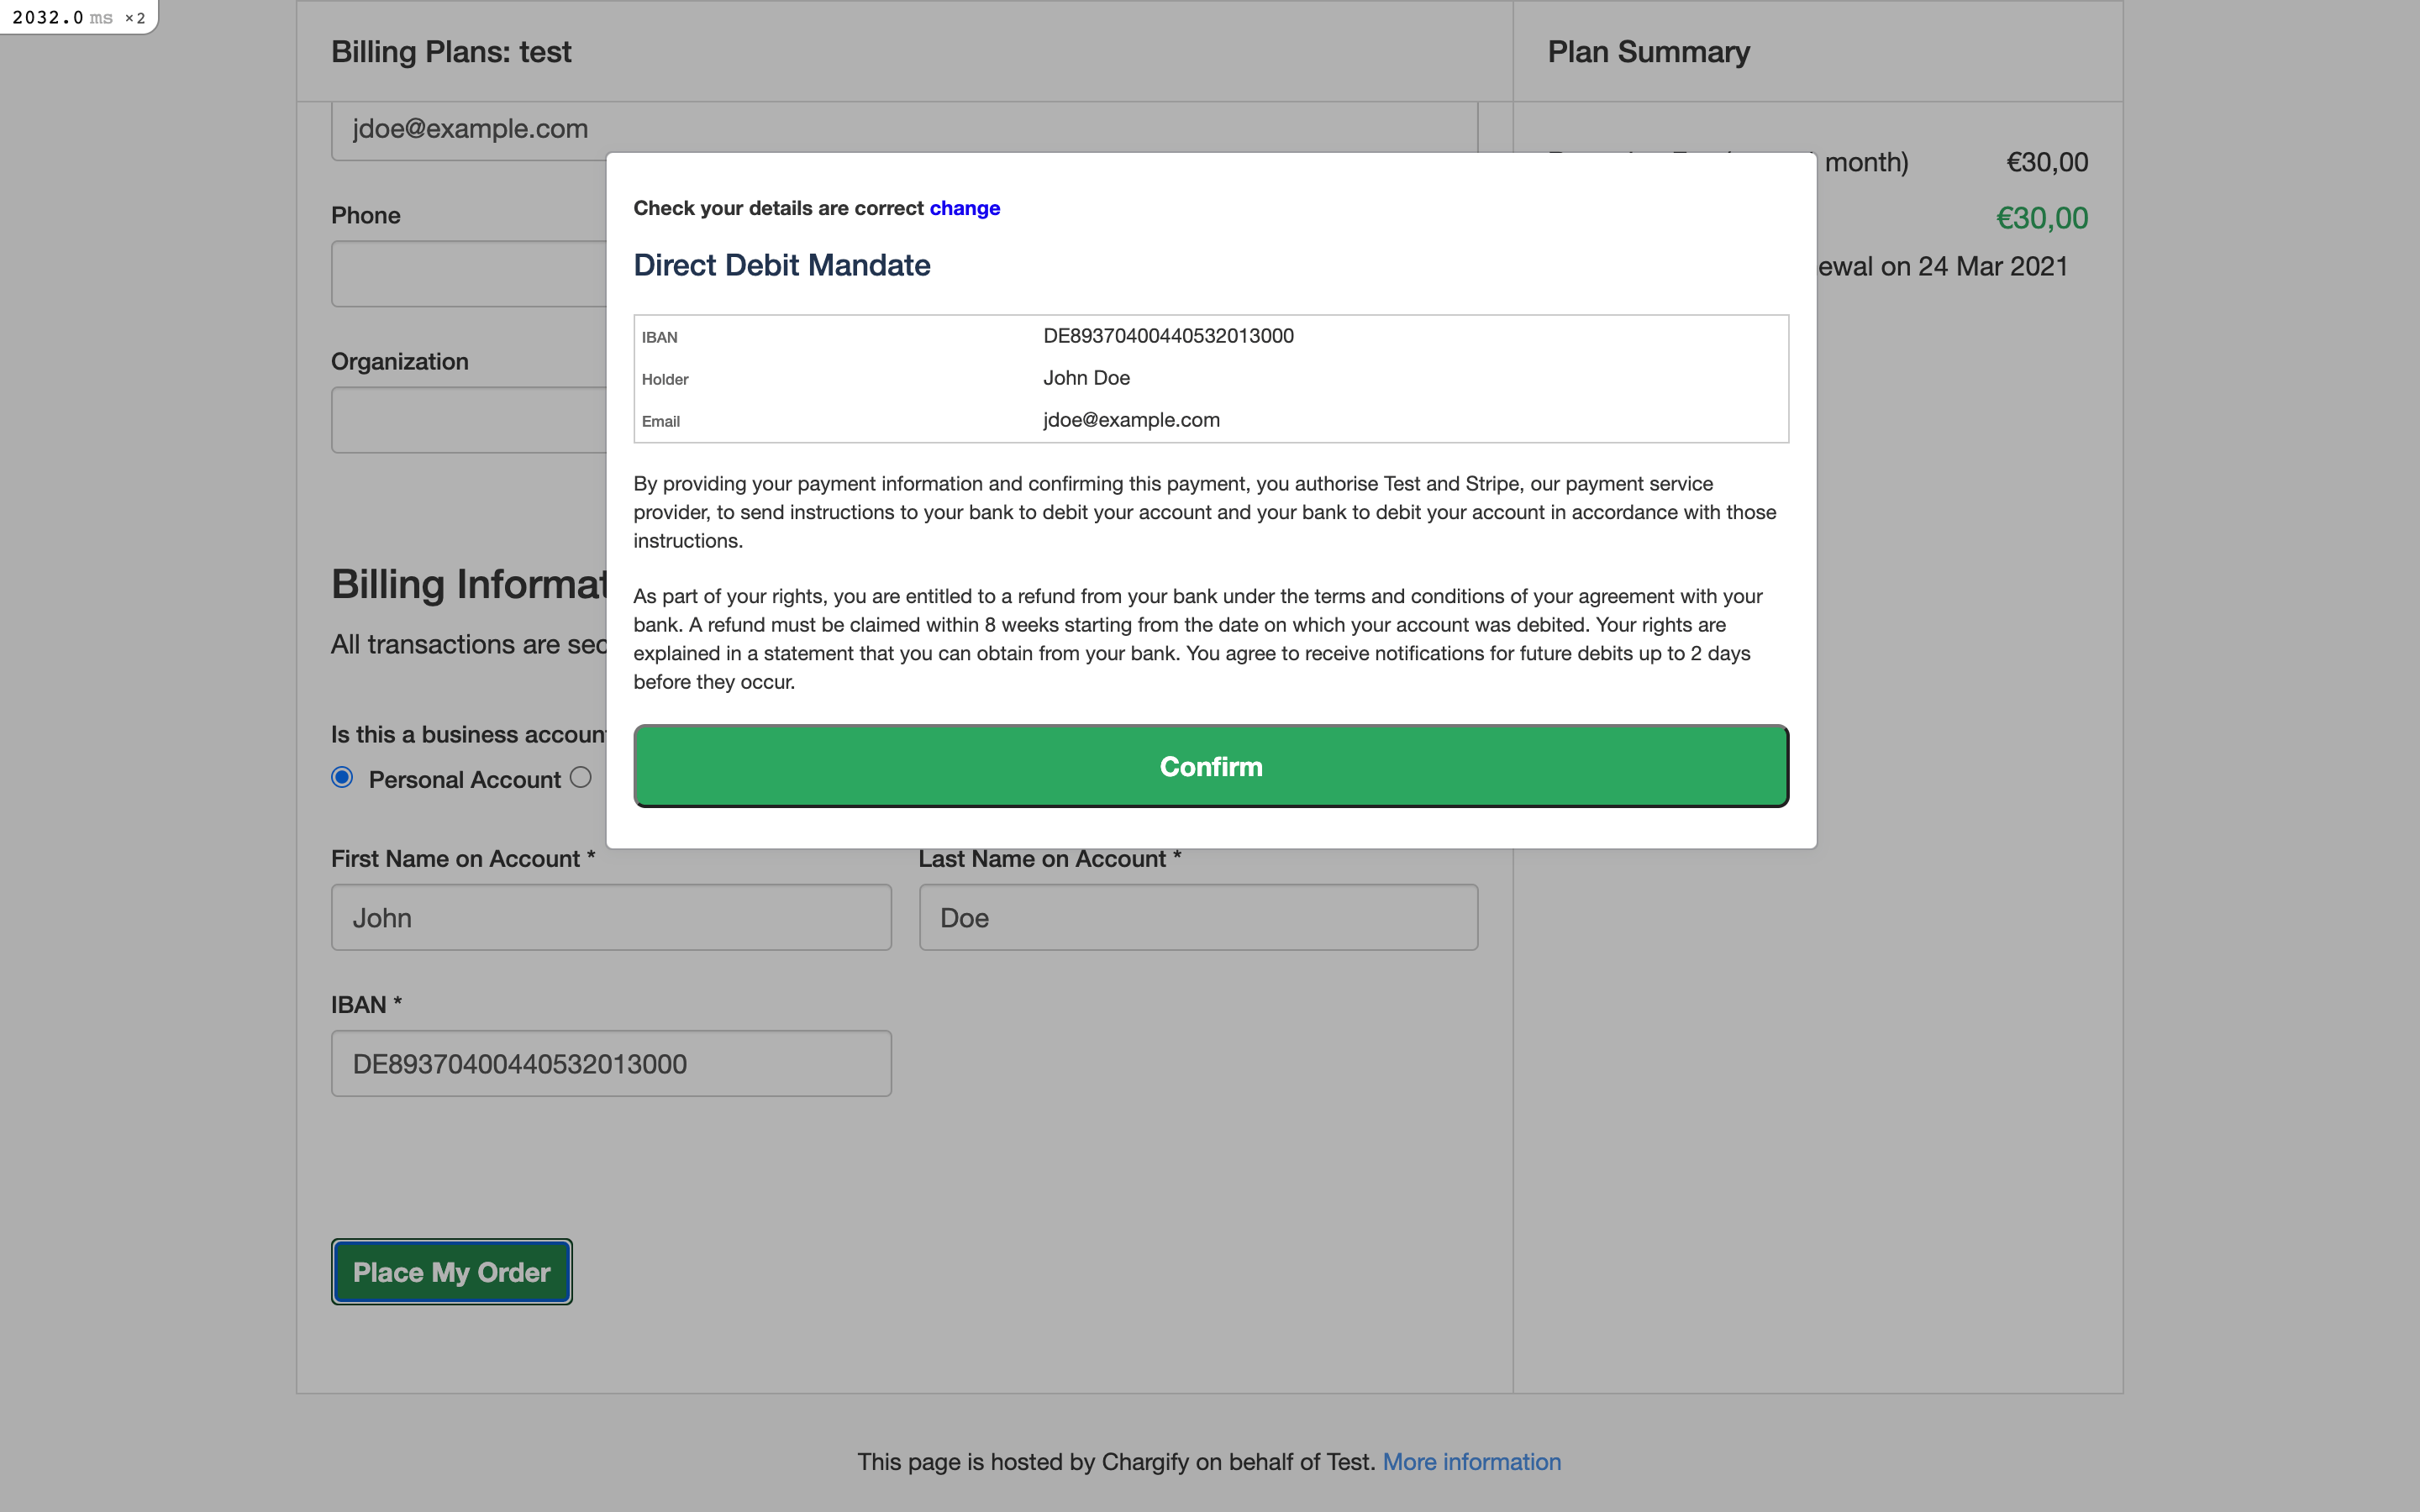The image size is (2420, 1512).
Task: Click the Place My Order button
Action: tap(451, 1271)
